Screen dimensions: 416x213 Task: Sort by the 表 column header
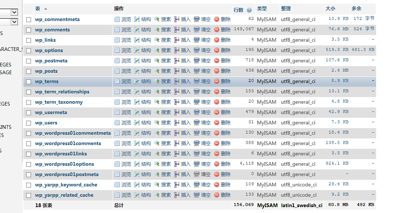[38, 9]
